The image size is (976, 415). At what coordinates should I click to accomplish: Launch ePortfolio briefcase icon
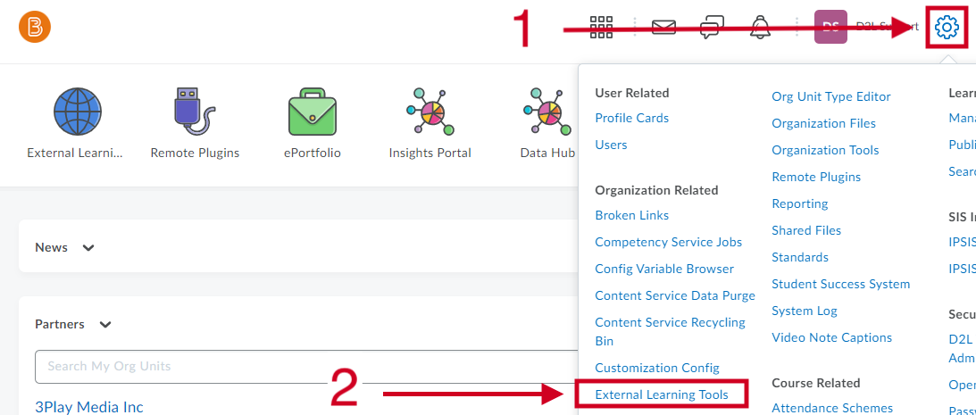pos(312,112)
